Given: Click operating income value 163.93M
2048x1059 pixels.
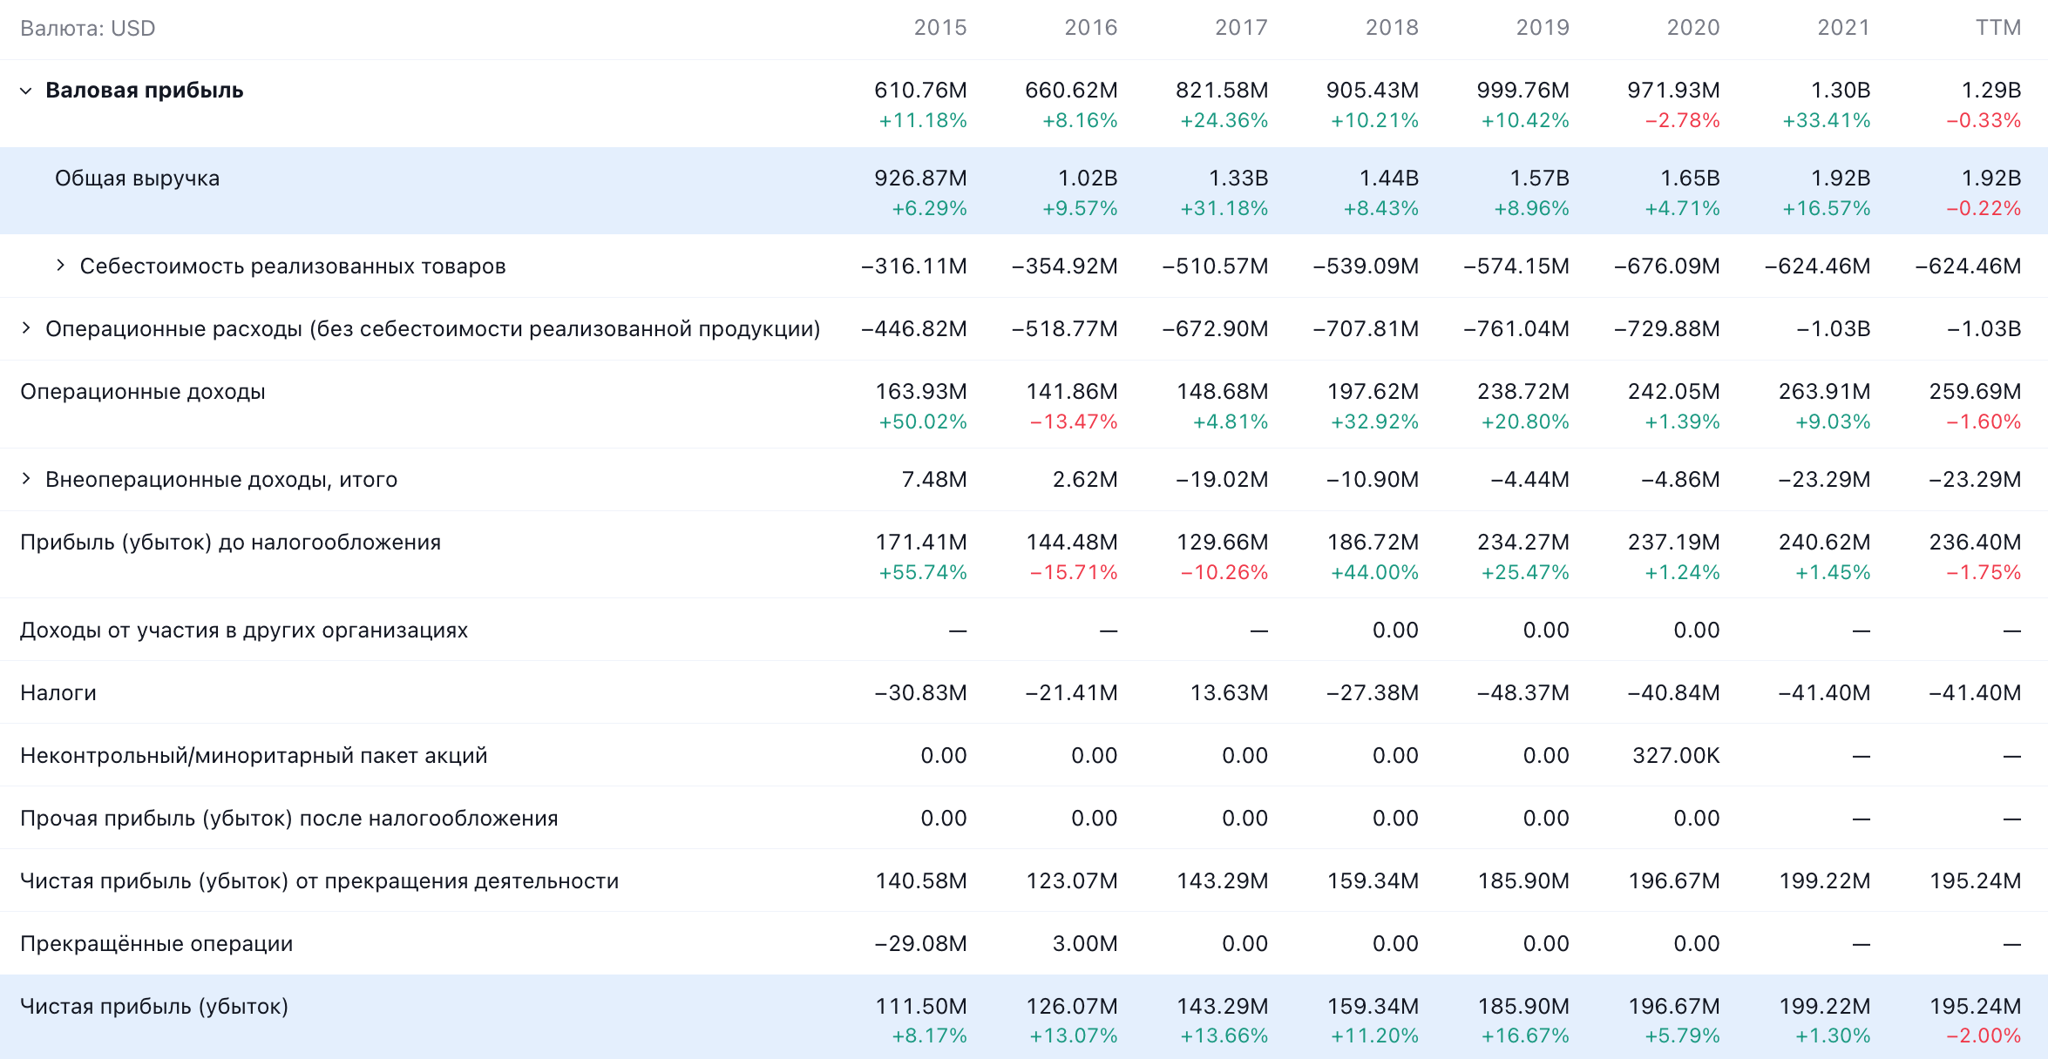Looking at the screenshot, I should pyautogui.click(x=921, y=392).
